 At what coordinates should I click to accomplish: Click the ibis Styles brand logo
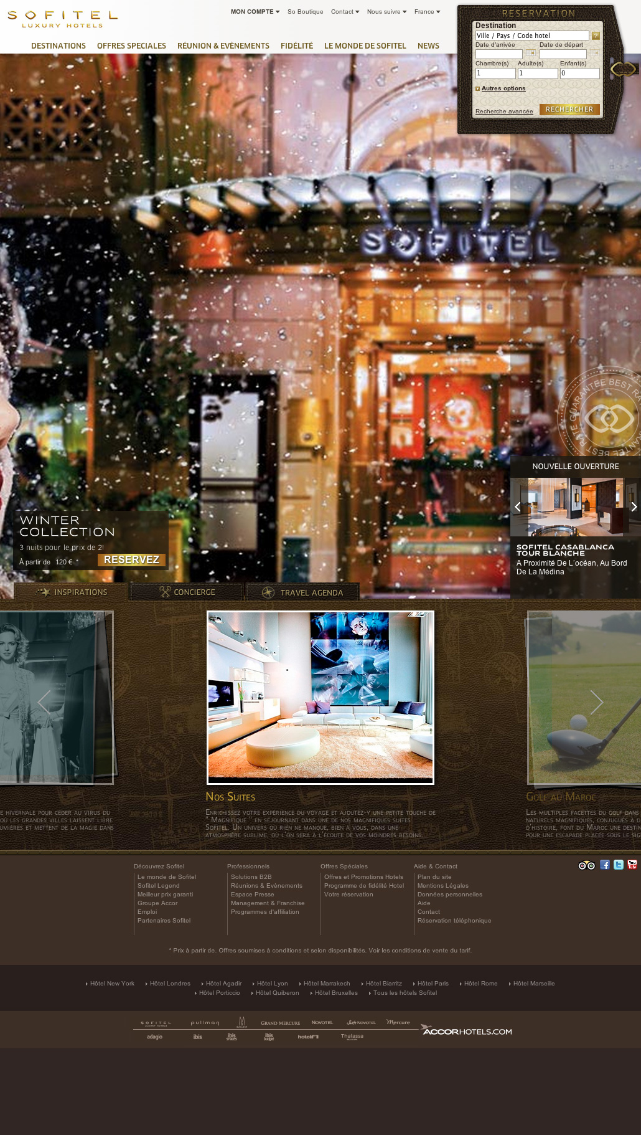click(x=232, y=1037)
